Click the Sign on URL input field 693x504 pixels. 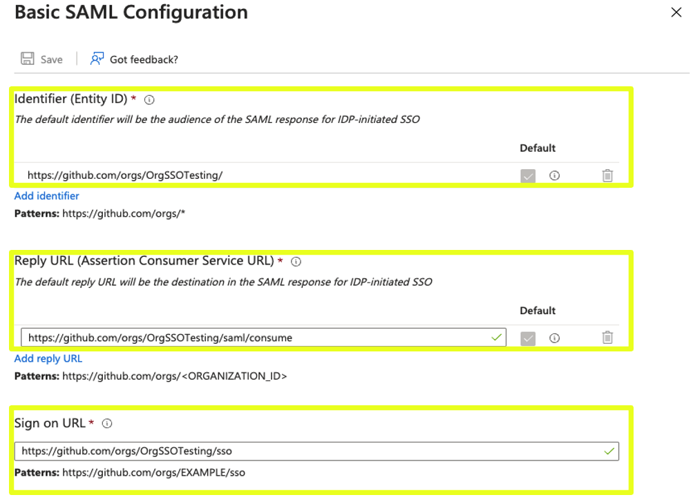pos(316,451)
